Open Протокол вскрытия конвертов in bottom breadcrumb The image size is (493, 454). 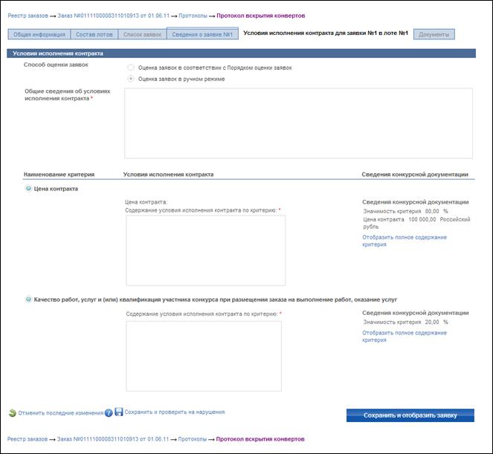(x=260, y=439)
